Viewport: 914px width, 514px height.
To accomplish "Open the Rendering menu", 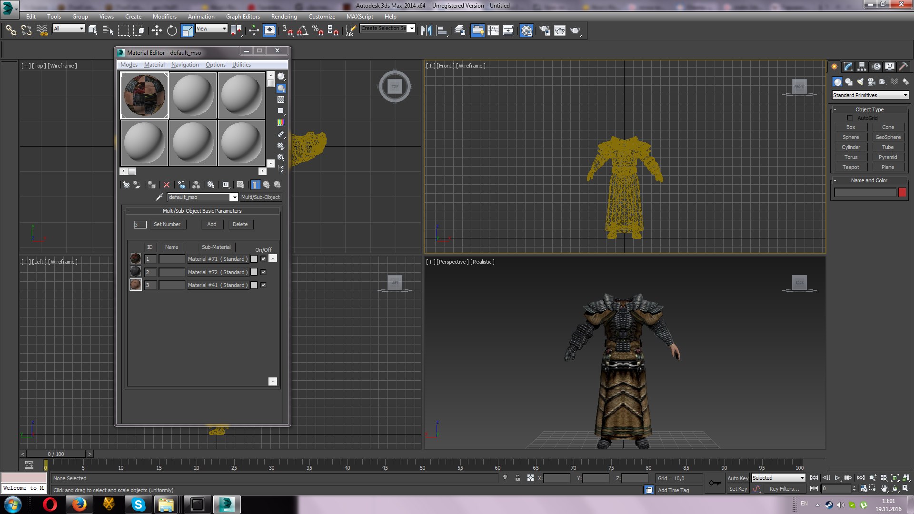I will pos(284,16).
